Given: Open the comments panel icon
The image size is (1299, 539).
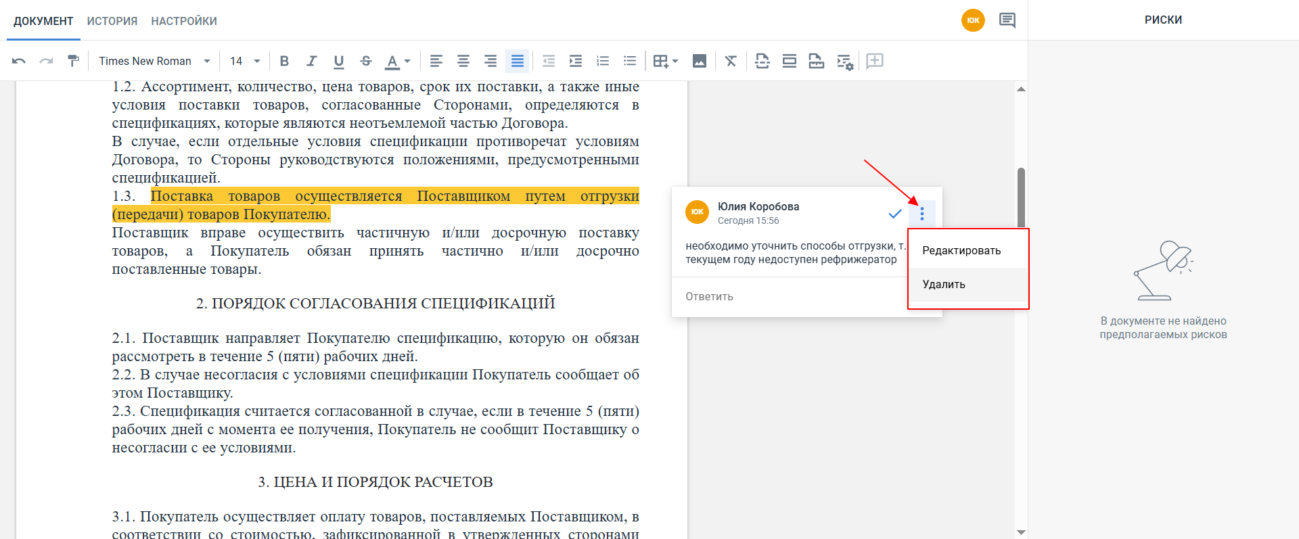Looking at the screenshot, I should tap(1007, 20).
